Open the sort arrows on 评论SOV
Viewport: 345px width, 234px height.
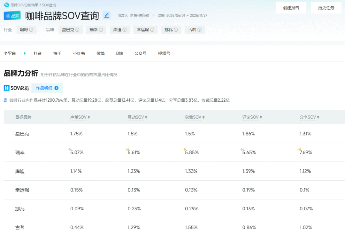261,117
